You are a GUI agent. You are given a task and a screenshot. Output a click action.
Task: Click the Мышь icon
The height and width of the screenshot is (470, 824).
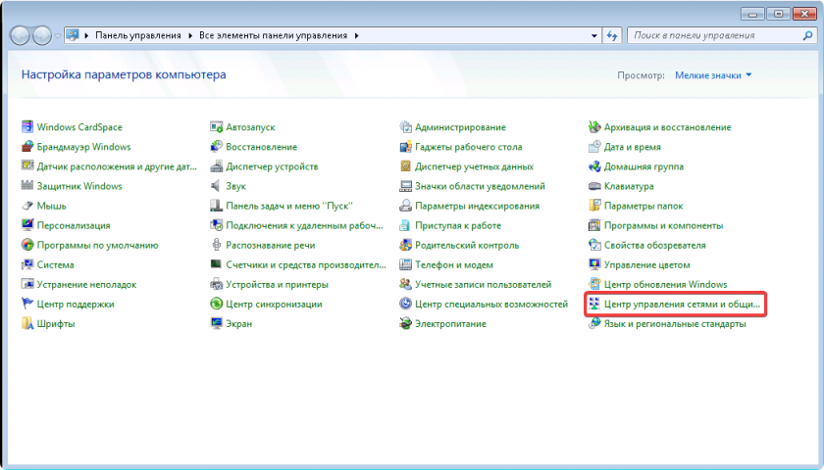(x=27, y=206)
